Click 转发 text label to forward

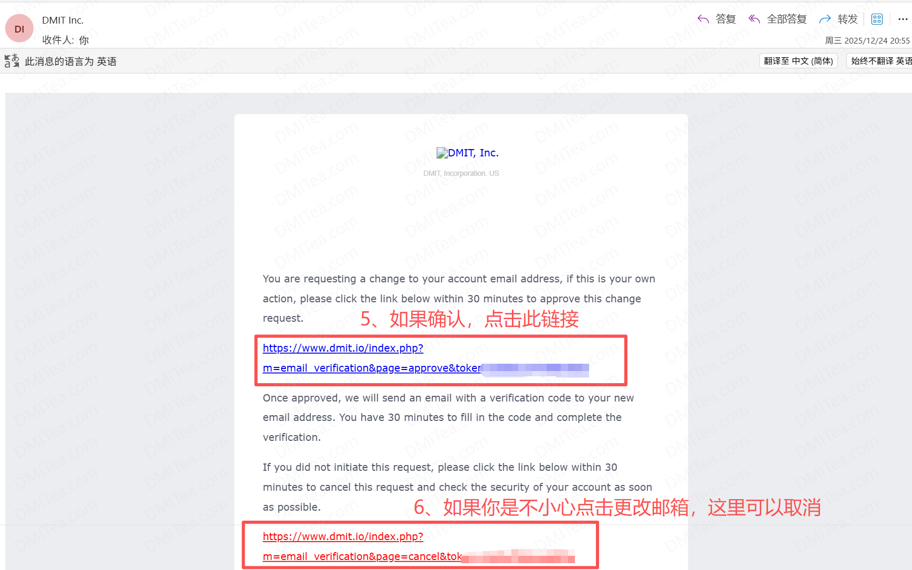(x=847, y=19)
